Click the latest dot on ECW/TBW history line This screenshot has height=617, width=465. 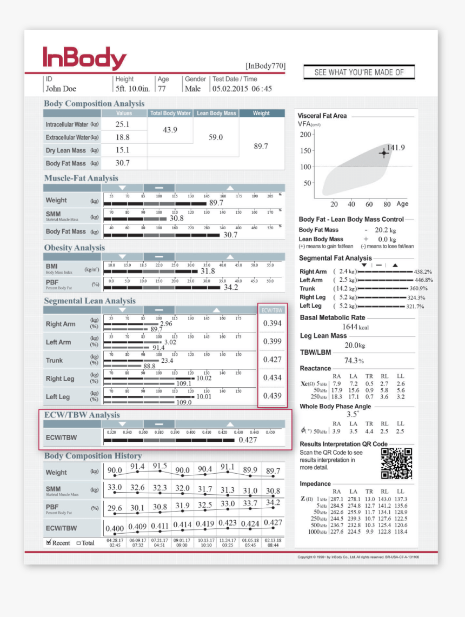pos(273,529)
